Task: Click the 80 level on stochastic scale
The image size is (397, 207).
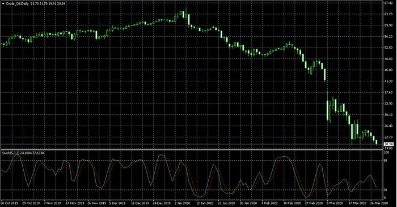Action: pos(386,160)
